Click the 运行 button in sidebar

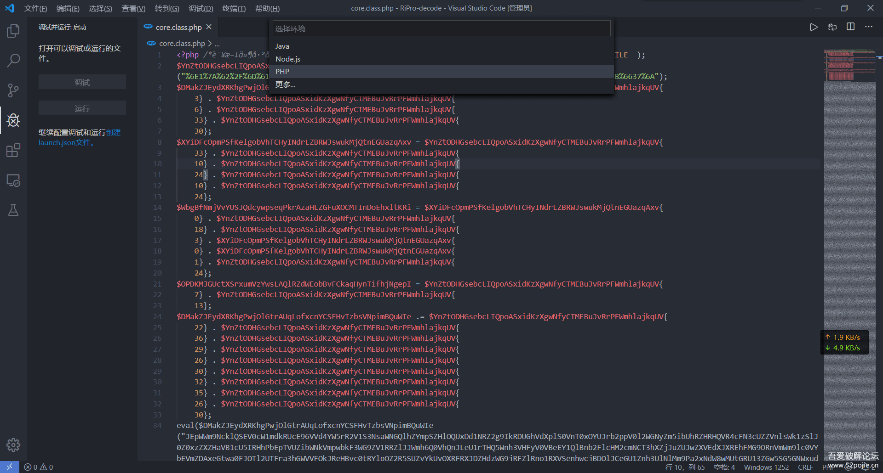82,108
